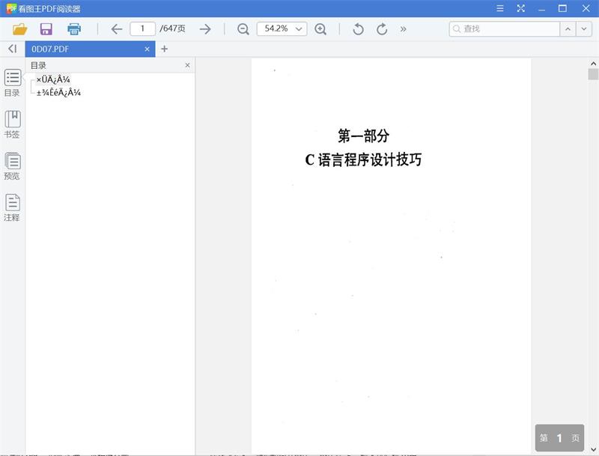
Task: Open the 书签 bookmarks panel
Action: (12, 124)
